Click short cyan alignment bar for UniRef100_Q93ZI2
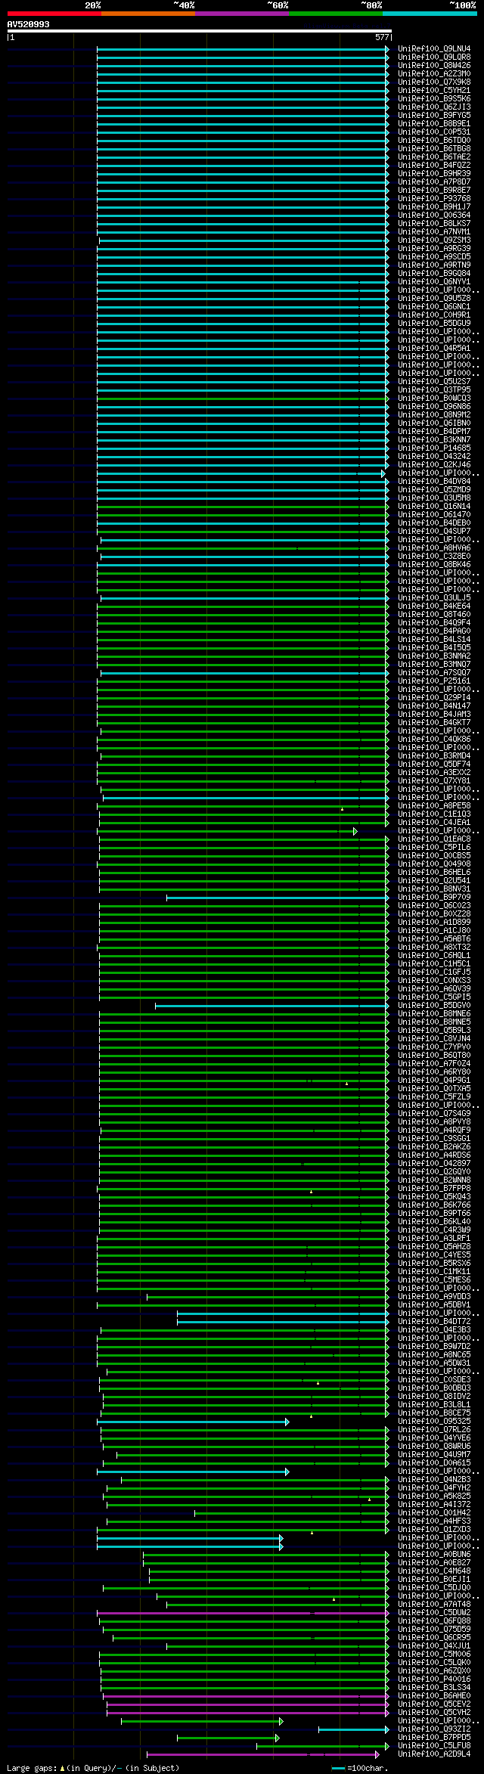Viewport: 484px width, 1774px height. click(353, 1729)
